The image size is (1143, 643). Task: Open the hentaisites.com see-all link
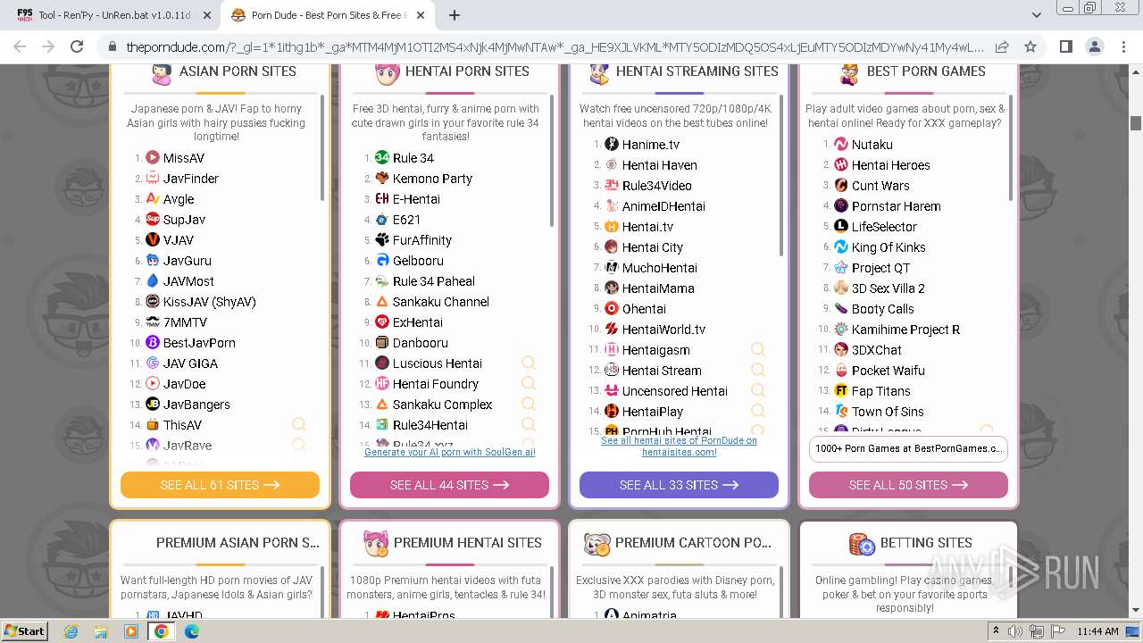click(679, 447)
